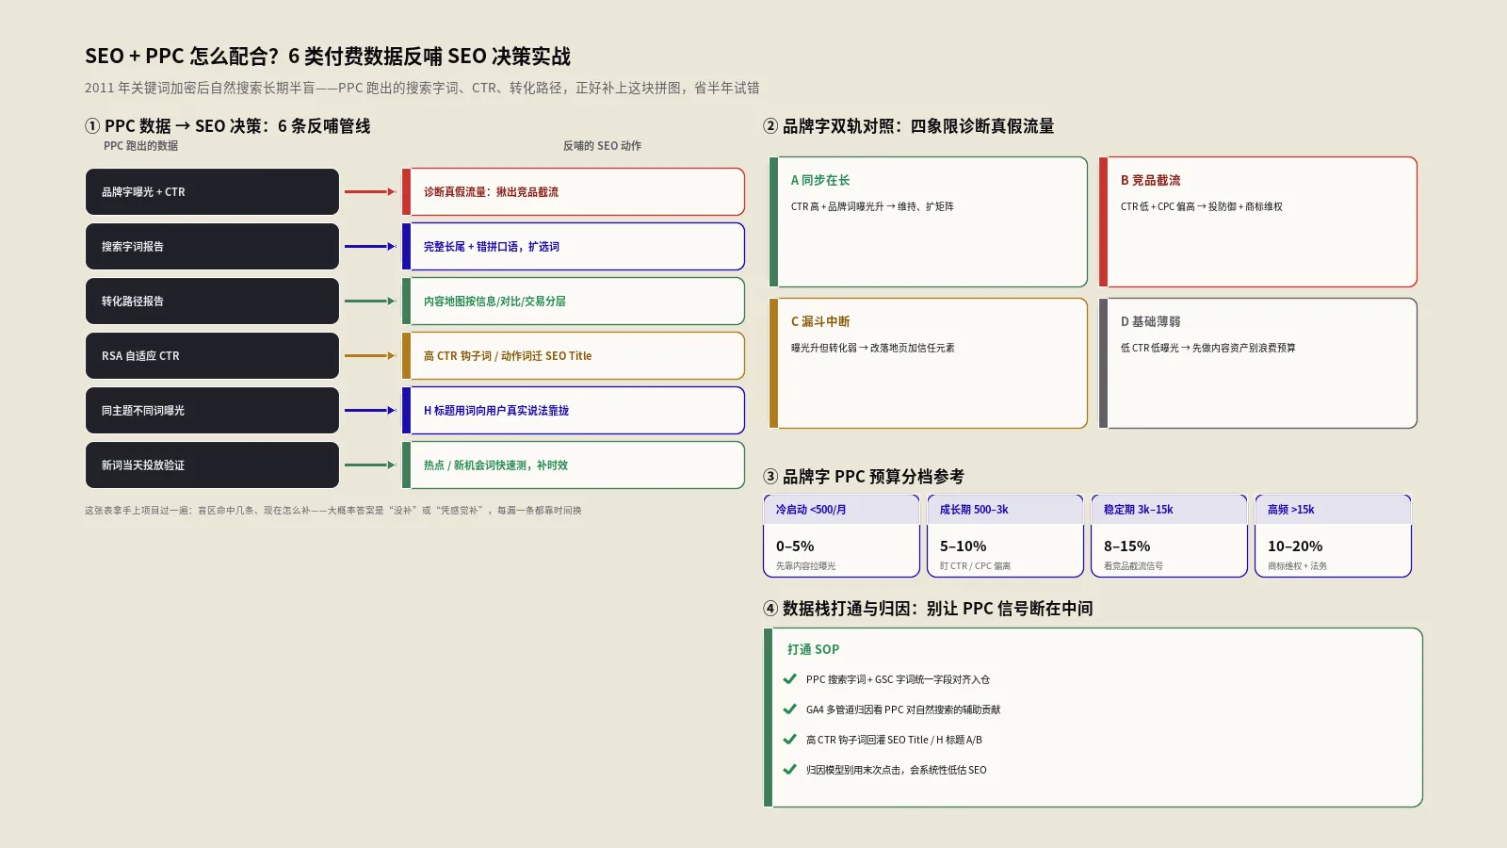This screenshot has height=848, width=1507.
Task: Click note 先靠内容拉曝光
Action: coord(805,566)
